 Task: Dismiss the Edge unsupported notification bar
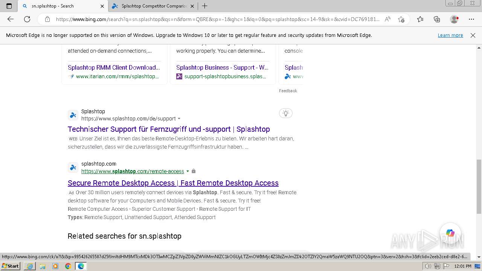click(x=473, y=35)
